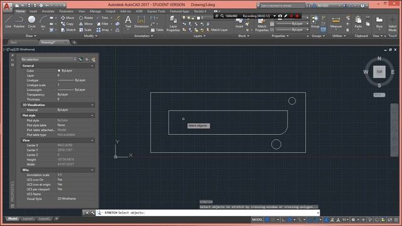Open the Insert ribbon tab

click(x=33, y=11)
